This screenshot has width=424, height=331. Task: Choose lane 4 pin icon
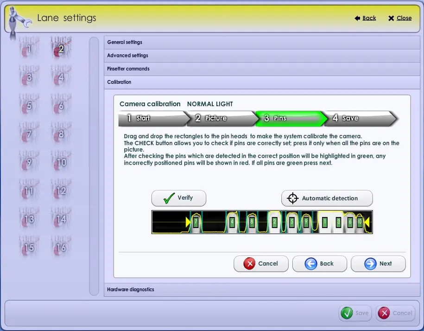point(61,76)
